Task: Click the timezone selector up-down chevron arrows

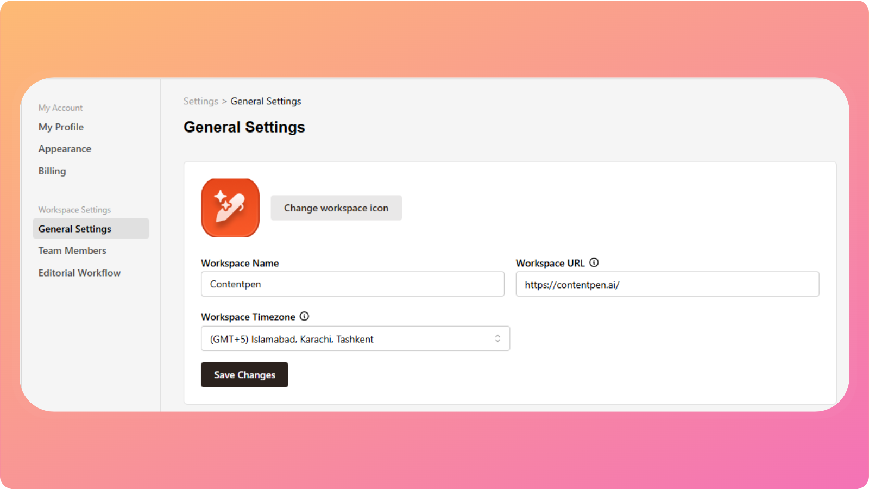Action: point(497,338)
